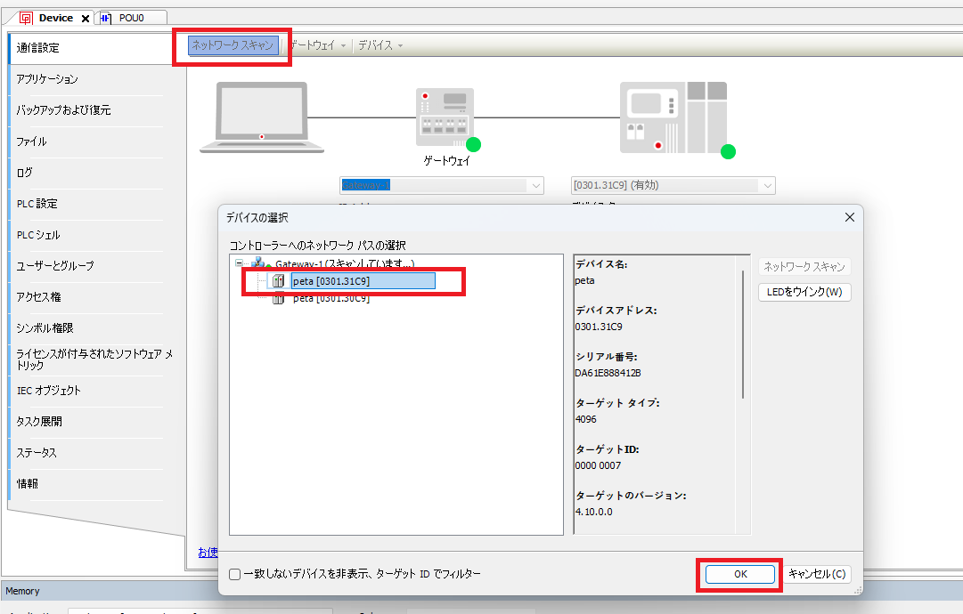Click the gateway device icon in diagram
Image resolution: width=963 pixels, height=614 pixels.
pyautogui.click(x=445, y=117)
